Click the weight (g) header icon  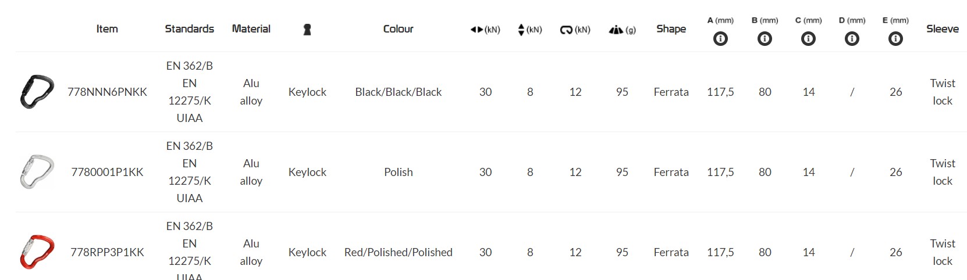tap(616, 30)
